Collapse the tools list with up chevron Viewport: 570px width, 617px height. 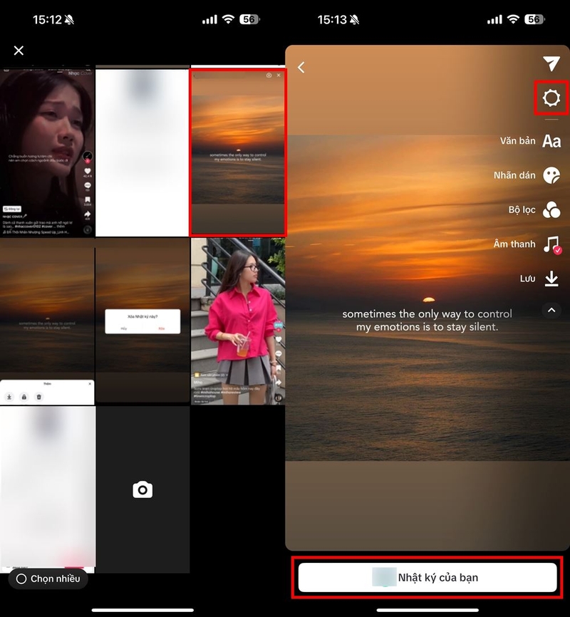point(551,310)
